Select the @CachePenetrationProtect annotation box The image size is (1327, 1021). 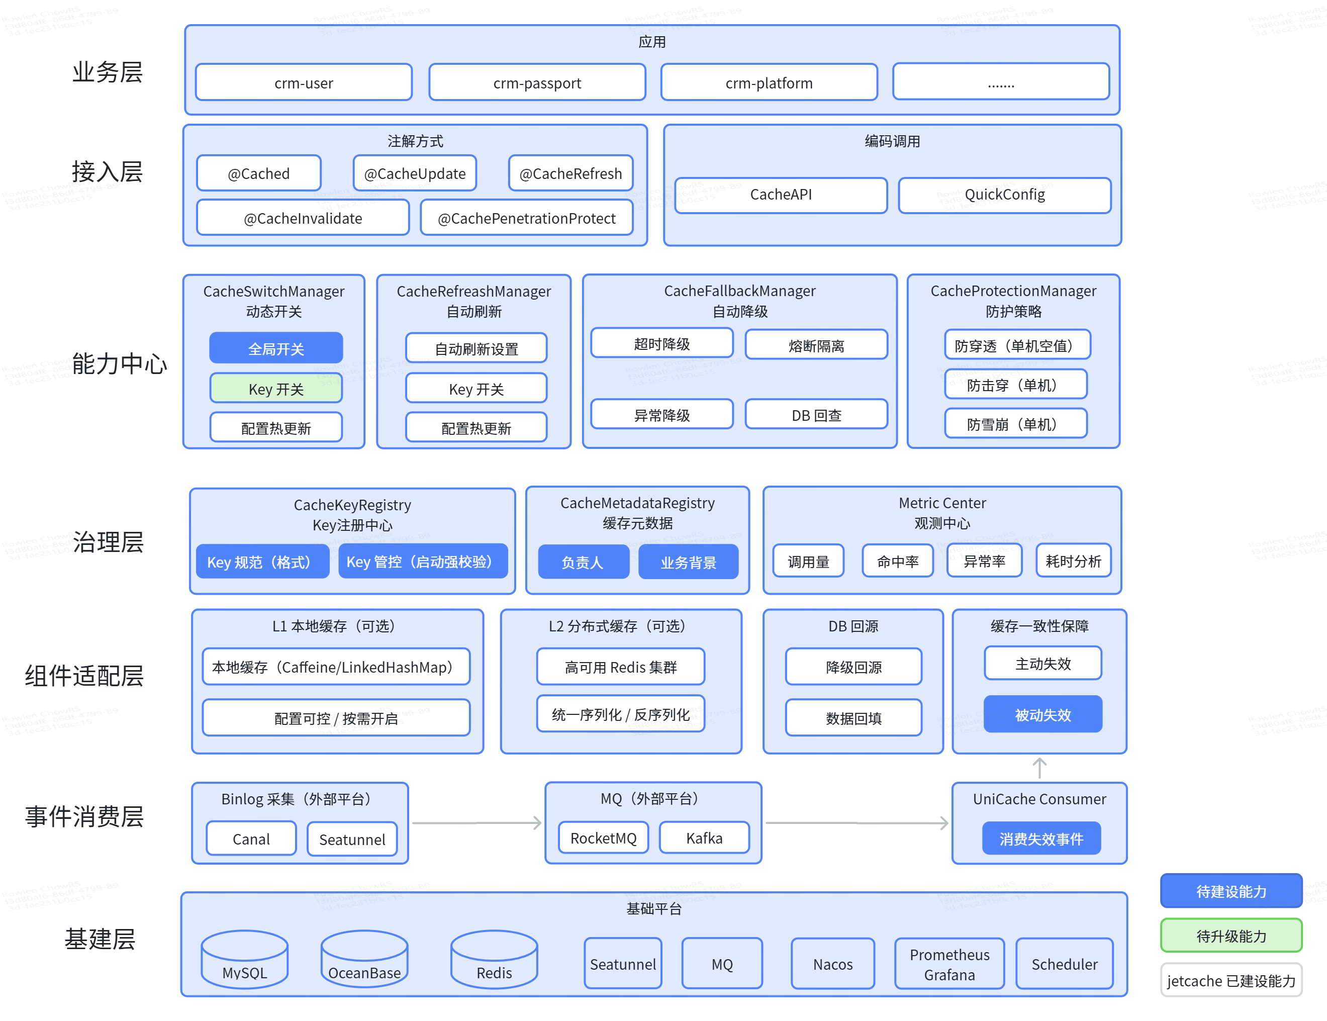[x=526, y=218]
